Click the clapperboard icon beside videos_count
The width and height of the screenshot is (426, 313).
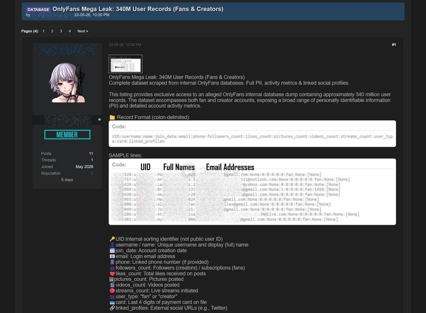[x=112, y=285]
